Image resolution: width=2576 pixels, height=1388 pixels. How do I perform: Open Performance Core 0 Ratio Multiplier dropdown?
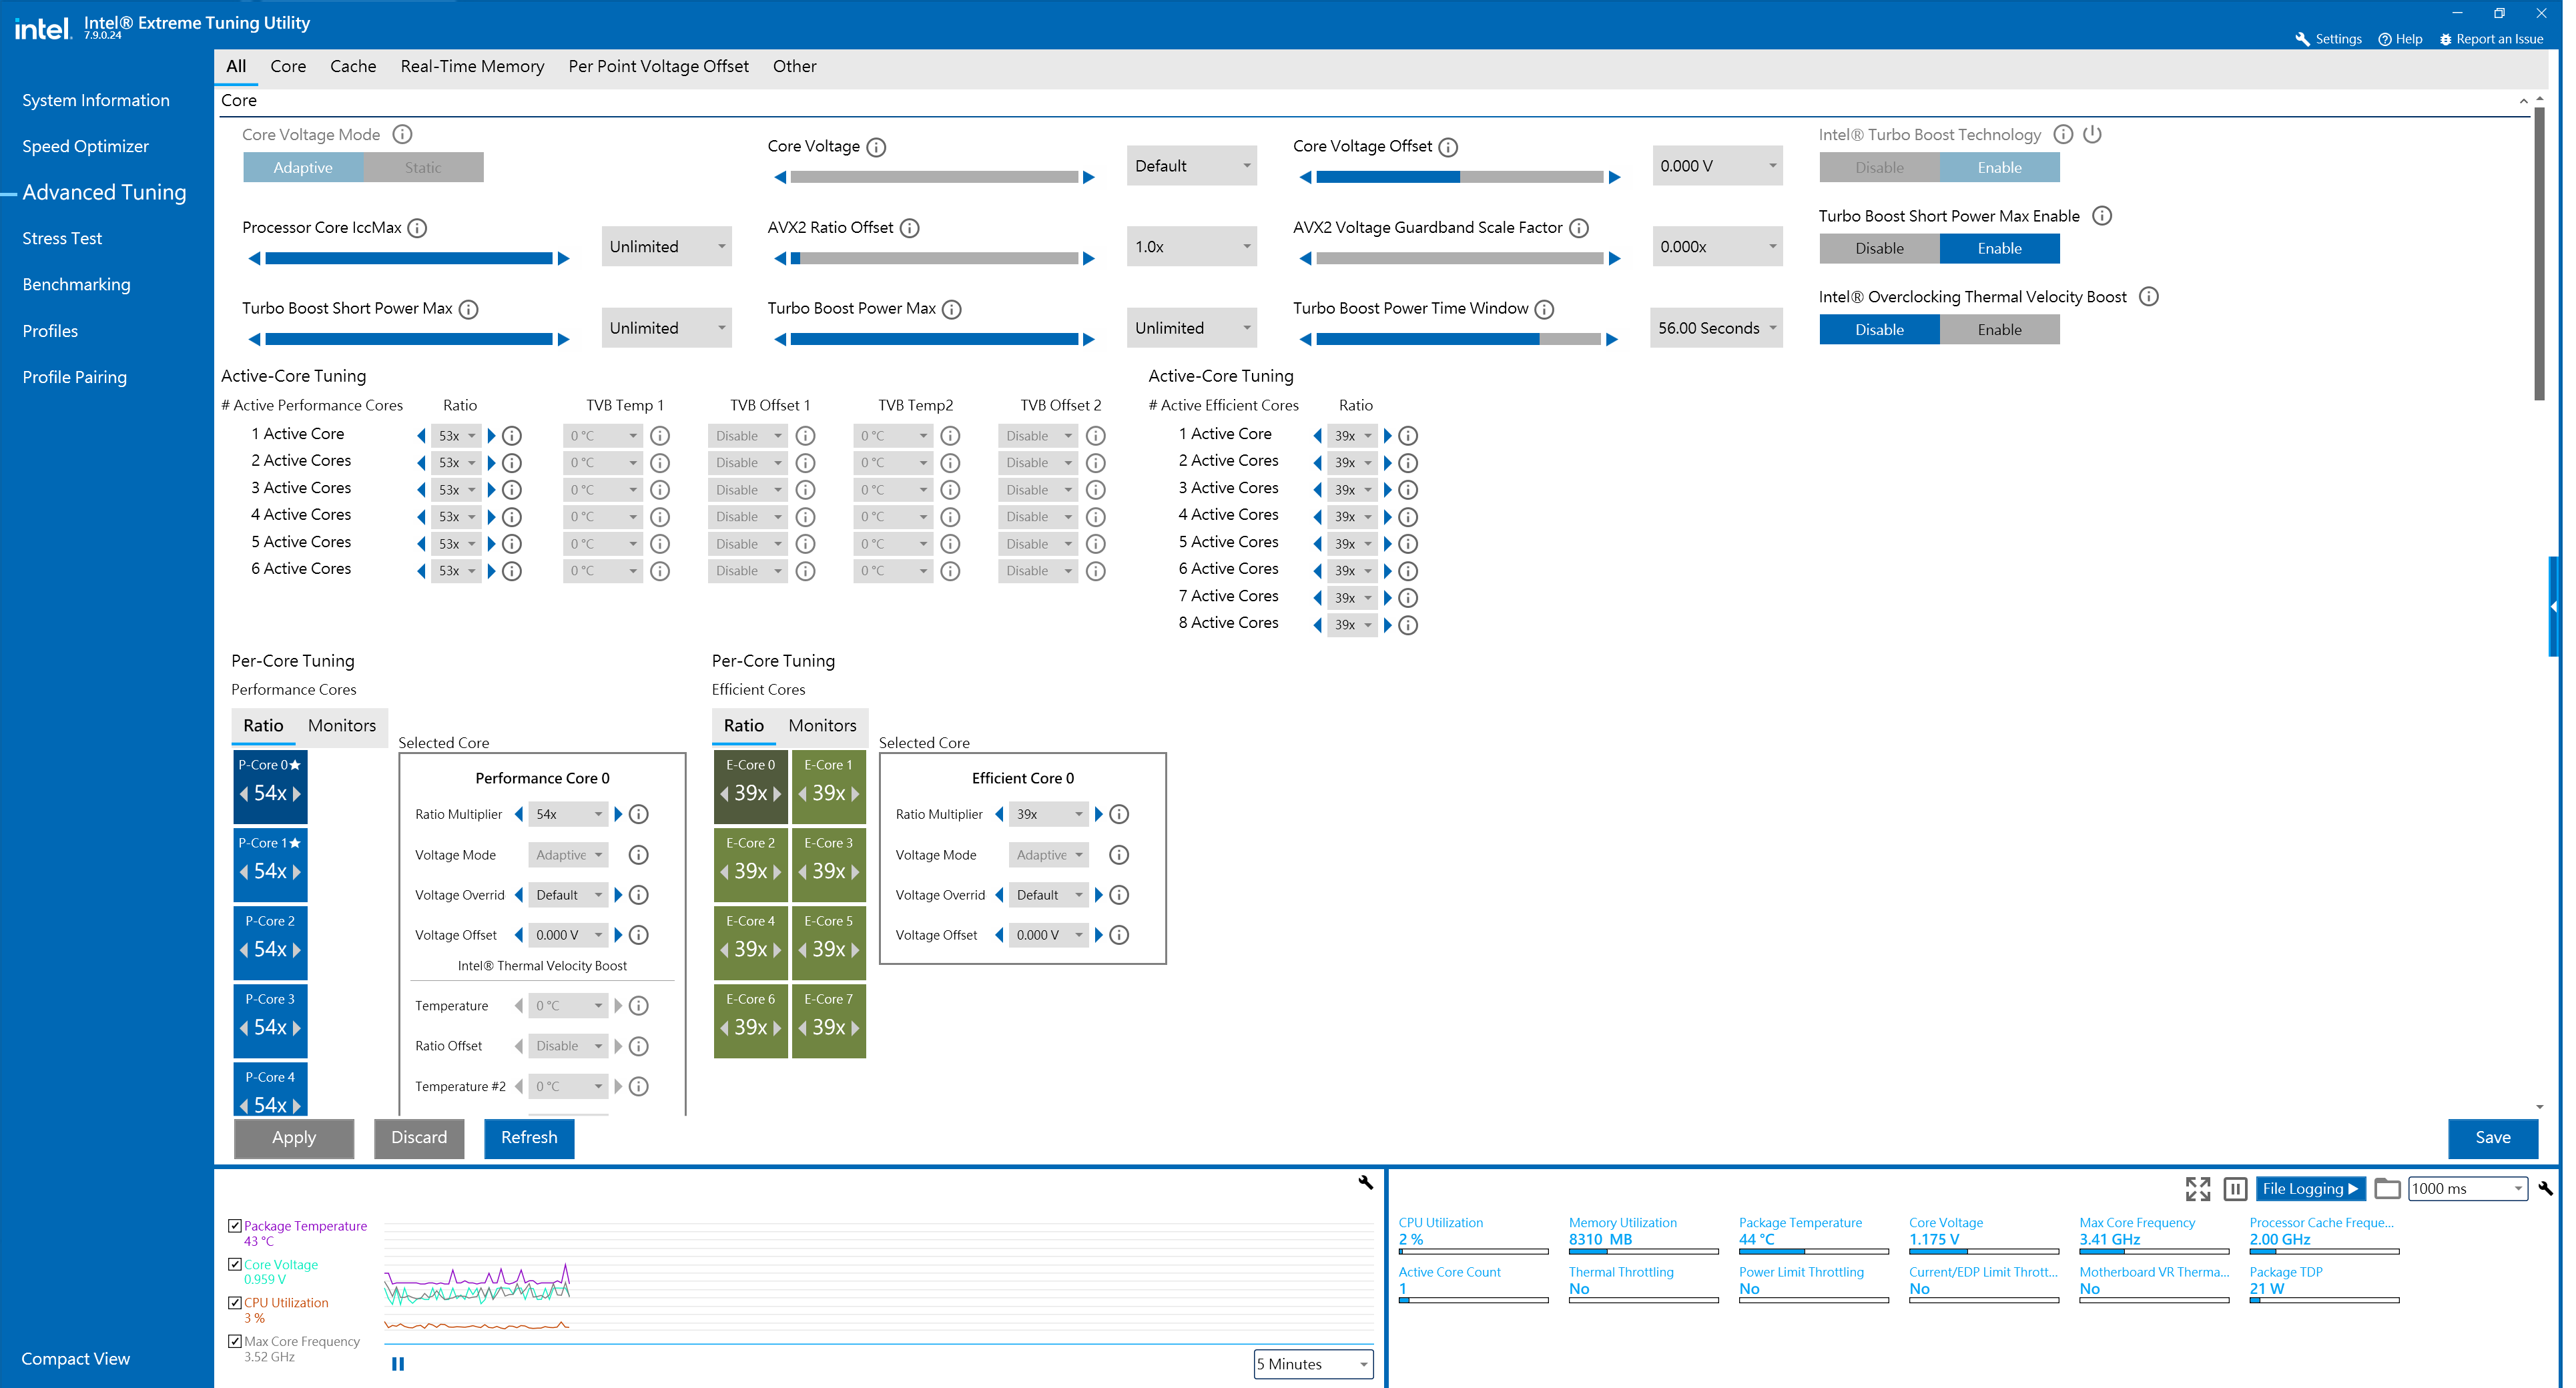point(568,814)
